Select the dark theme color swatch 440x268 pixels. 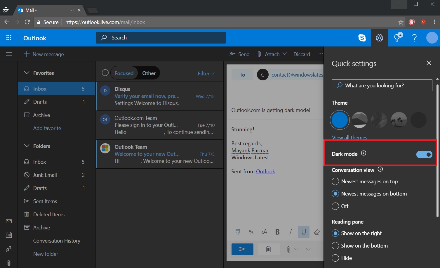(x=418, y=120)
